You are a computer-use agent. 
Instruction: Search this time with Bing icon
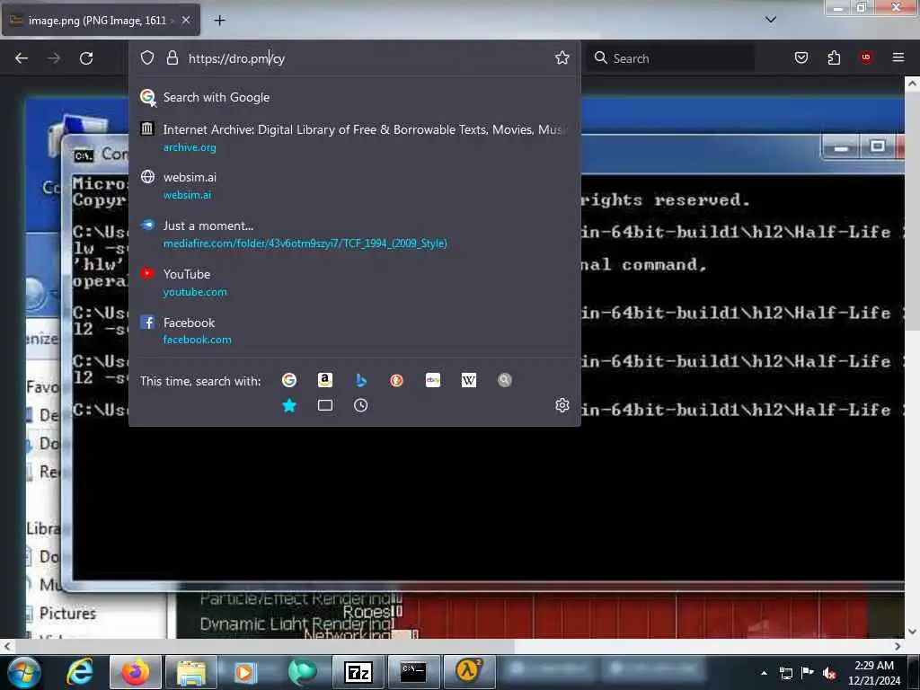coord(361,380)
